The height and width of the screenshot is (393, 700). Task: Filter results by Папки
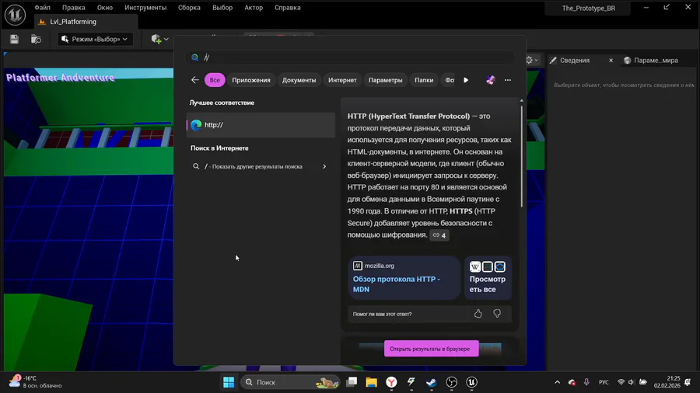coord(424,80)
